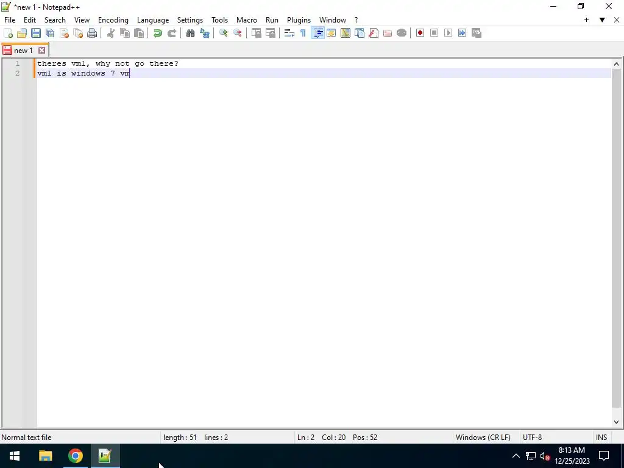Save the current file using toolbar
Image resolution: width=624 pixels, height=468 pixels.
click(x=36, y=33)
